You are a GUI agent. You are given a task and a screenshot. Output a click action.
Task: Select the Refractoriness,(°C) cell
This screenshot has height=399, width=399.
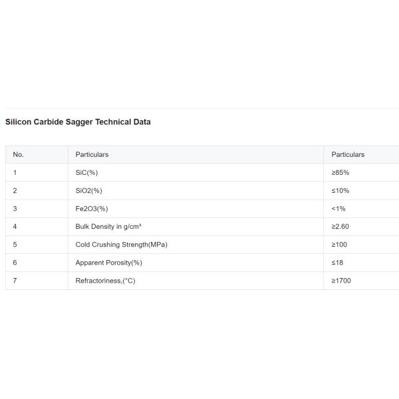point(105,280)
